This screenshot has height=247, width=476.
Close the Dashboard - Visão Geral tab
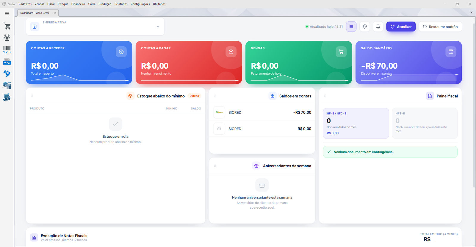(x=55, y=13)
